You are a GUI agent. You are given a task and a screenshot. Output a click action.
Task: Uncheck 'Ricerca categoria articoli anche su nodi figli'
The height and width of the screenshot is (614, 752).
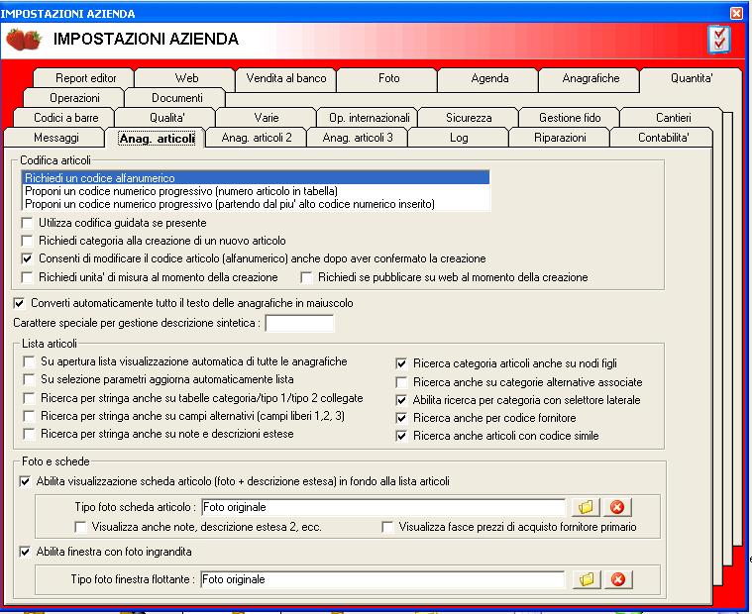401,363
